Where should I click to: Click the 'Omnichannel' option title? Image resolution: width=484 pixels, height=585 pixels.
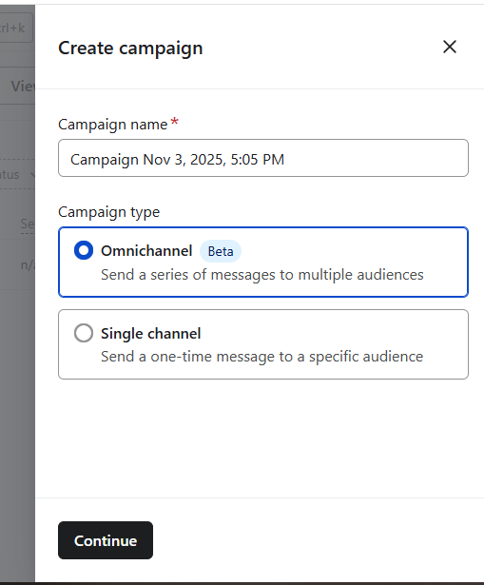point(146,251)
